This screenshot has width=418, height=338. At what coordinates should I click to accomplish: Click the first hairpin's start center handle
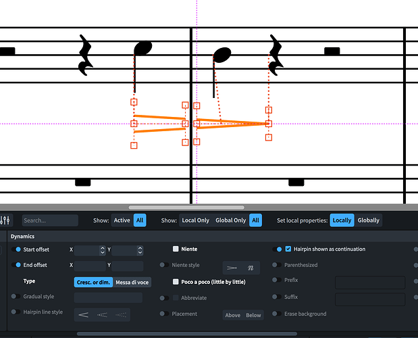(134, 124)
